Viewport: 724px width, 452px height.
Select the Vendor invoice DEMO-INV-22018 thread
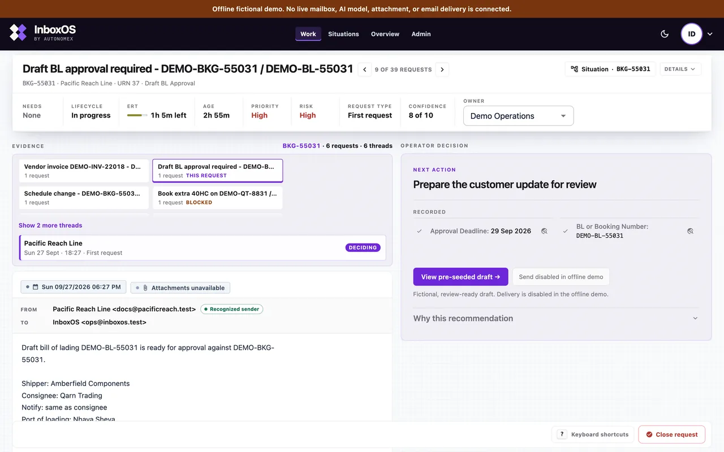click(x=84, y=171)
